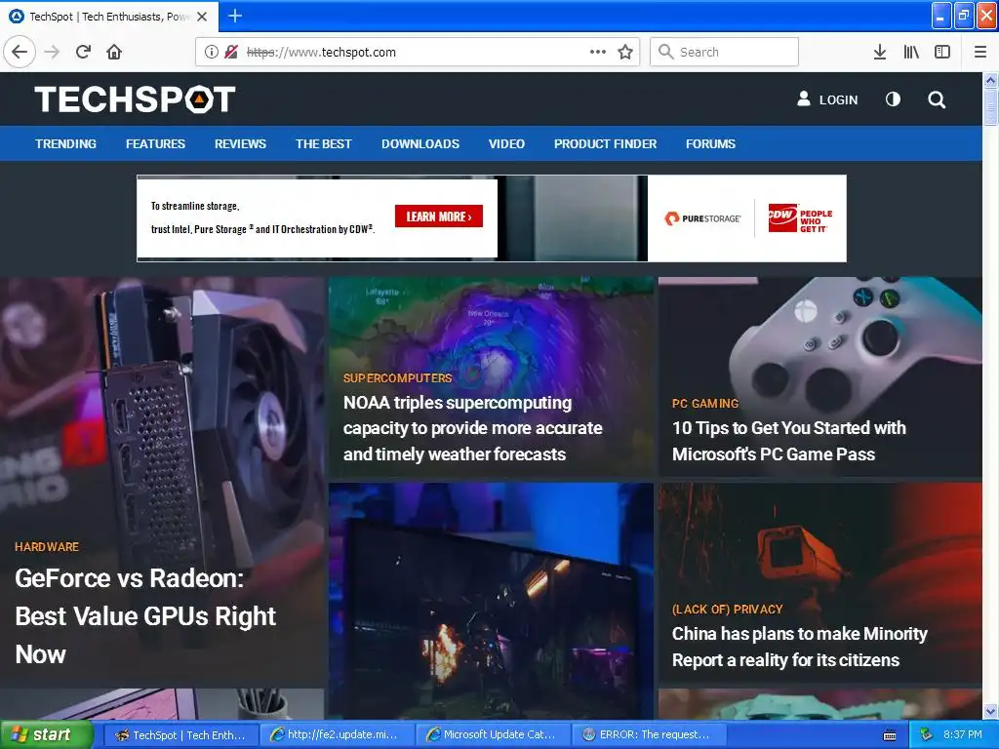Open the FEATURES menu item
The height and width of the screenshot is (749, 999).
[x=155, y=144]
